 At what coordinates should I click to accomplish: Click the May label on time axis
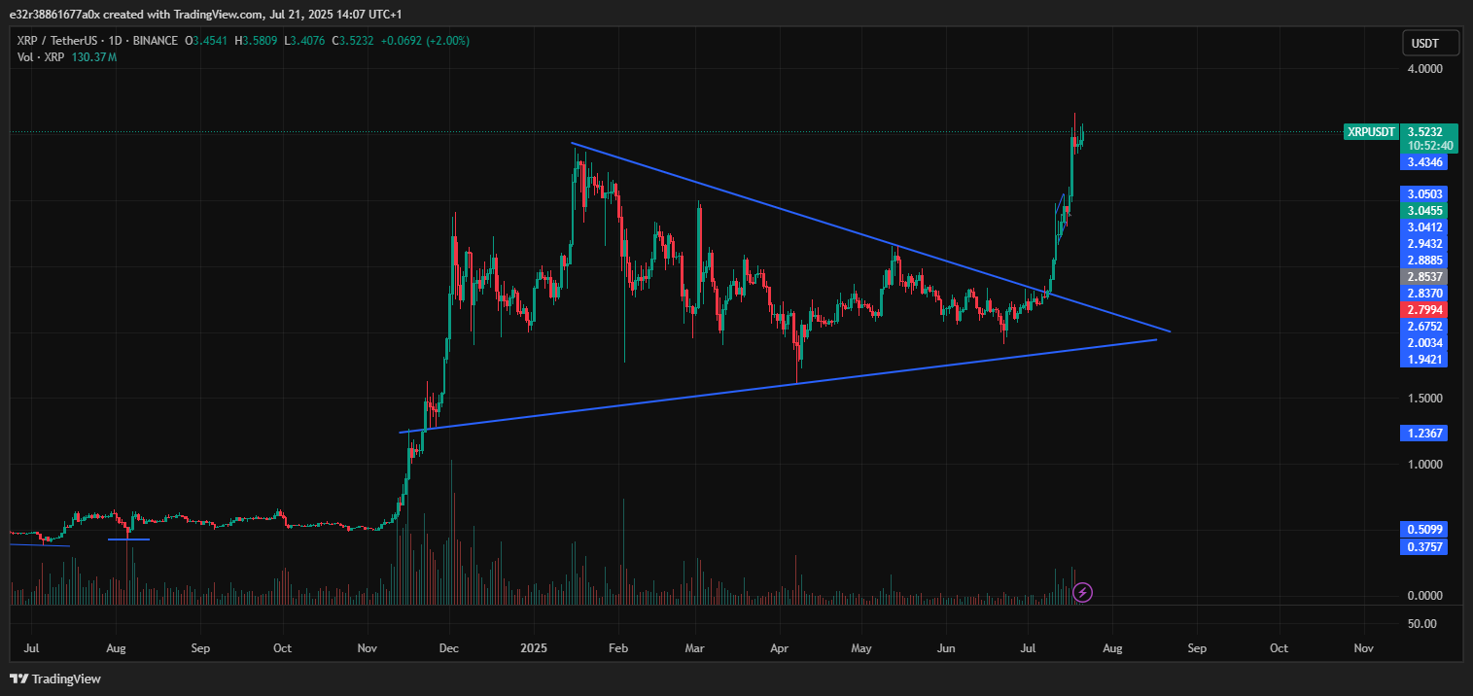coord(861,647)
